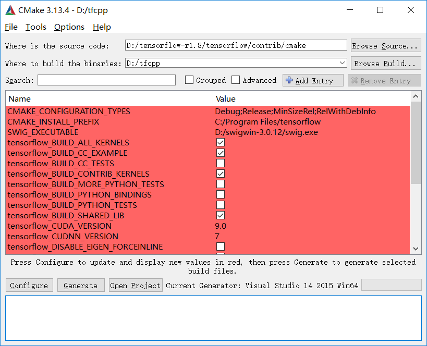Enable tensorflow_BUILD_CC_TESTS
This screenshot has width=427, height=346.
click(x=220, y=163)
